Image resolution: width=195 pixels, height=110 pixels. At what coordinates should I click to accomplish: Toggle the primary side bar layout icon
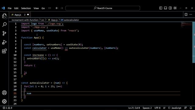pyautogui.click(x=161, y=8)
